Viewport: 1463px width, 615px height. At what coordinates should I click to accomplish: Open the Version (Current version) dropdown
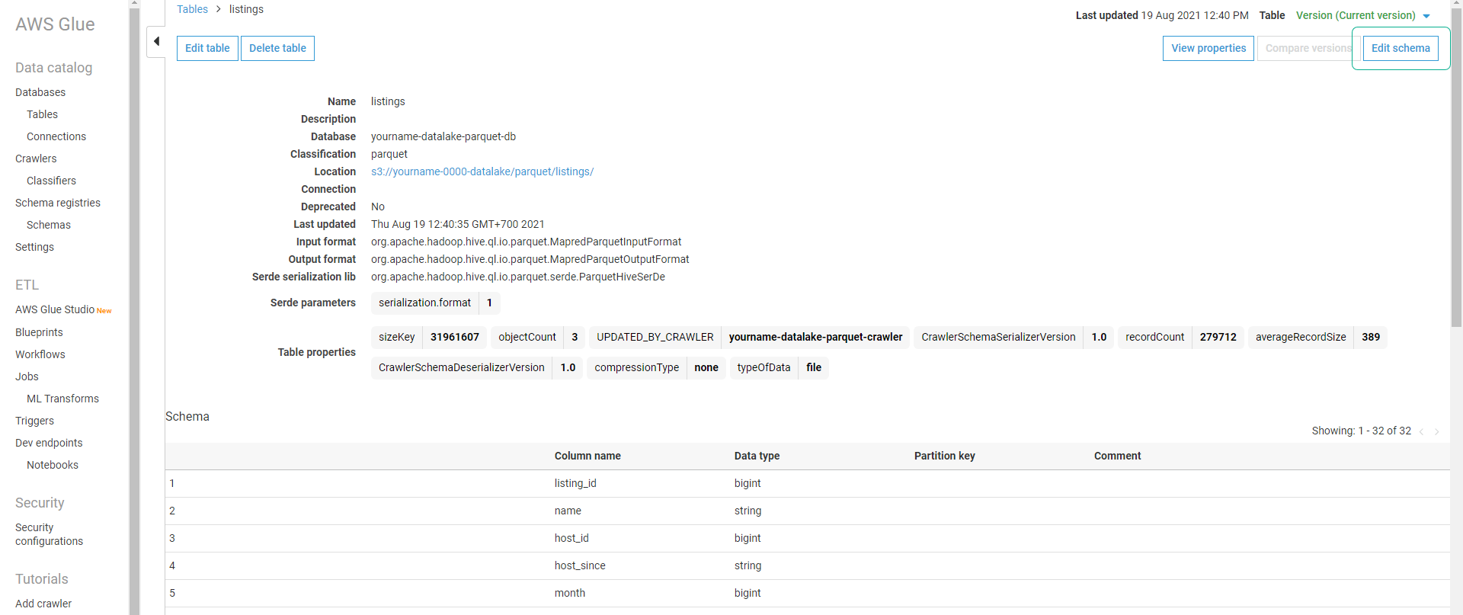[x=1363, y=15]
